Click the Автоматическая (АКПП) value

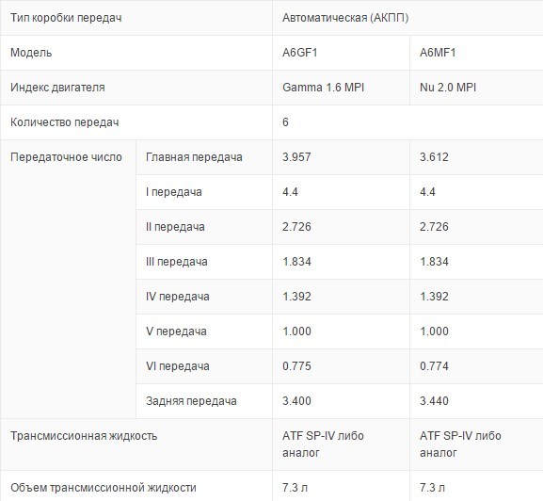[345, 18]
